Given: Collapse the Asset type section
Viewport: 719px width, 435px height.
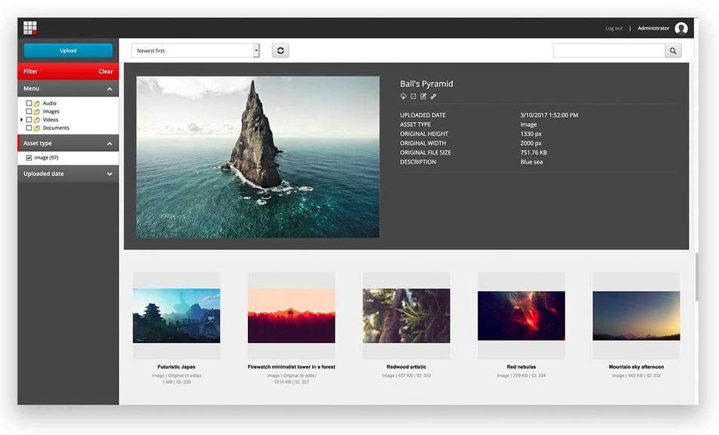Looking at the screenshot, I should 109,143.
